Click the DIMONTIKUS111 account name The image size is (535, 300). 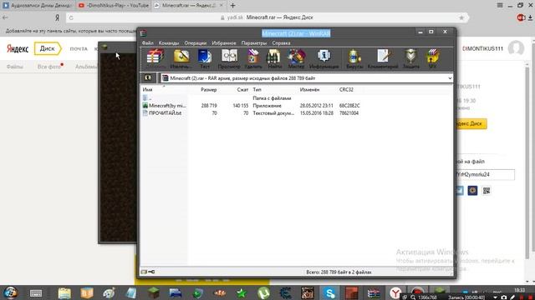coord(482,48)
